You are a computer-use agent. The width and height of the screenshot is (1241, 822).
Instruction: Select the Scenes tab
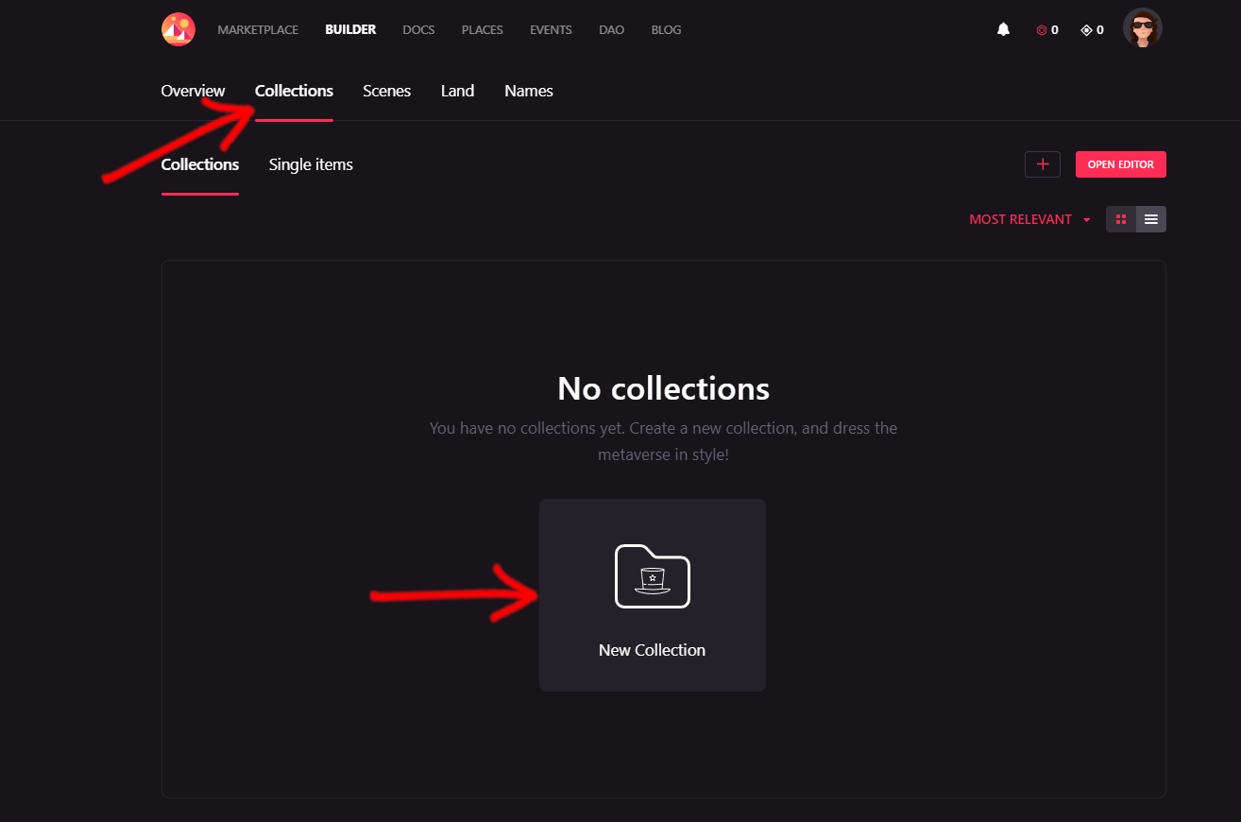[386, 91]
